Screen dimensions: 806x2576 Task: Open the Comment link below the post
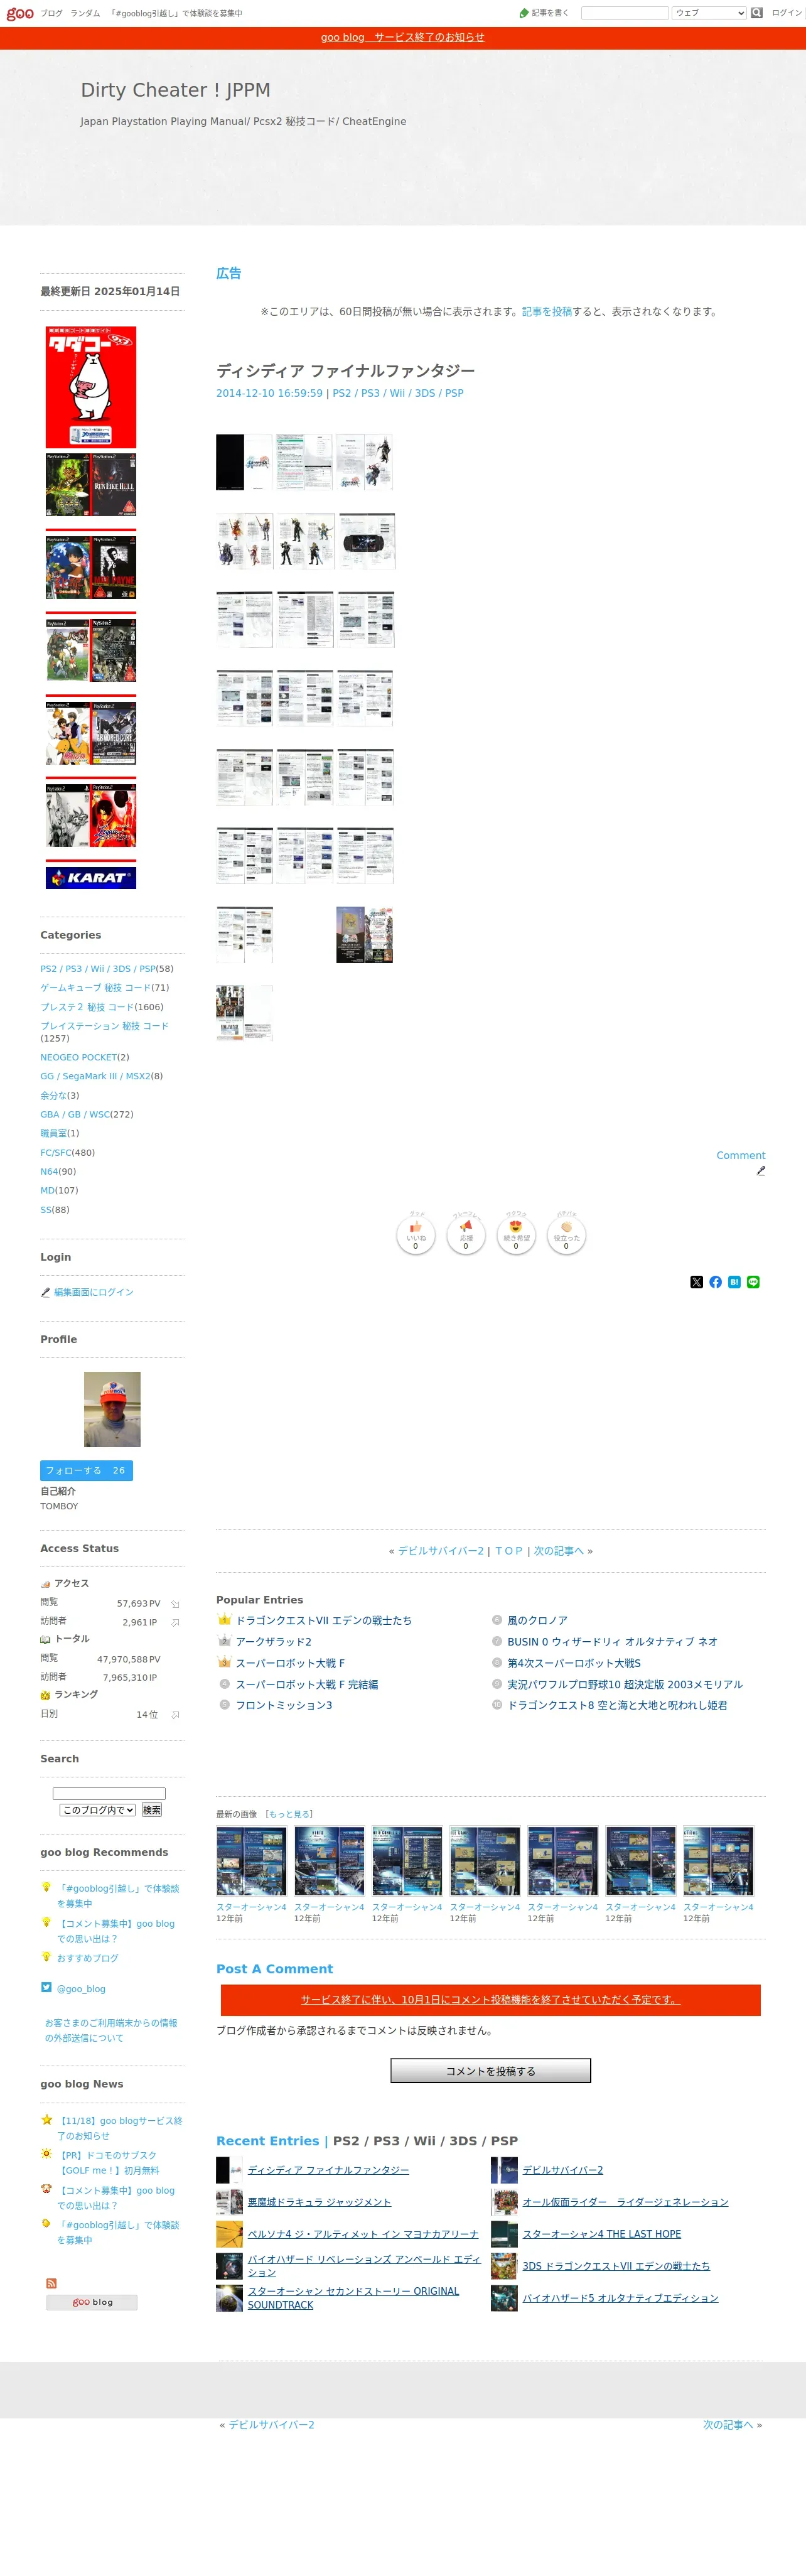tap(740, 1155)
